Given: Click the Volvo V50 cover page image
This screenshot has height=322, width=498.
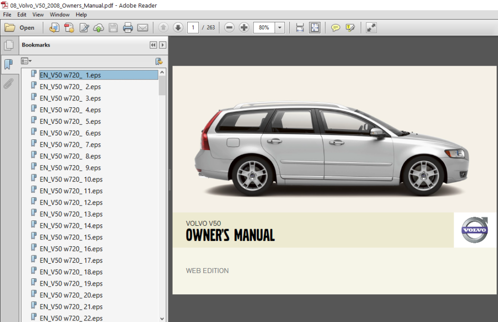Looking at the screenshot, I should pyautogui.click(x=335, y=180).
